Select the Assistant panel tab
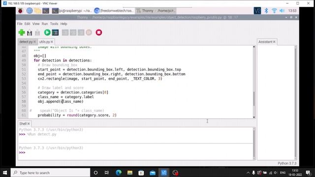The image size is (315, 177). pyautogui.click(x=265, y=42)
